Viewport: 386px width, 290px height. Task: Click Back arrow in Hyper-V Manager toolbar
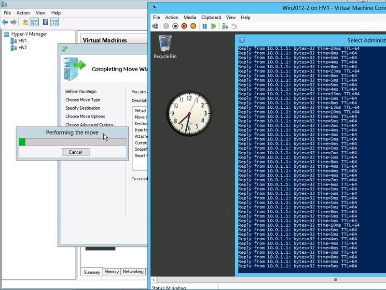tap(5, 22)
